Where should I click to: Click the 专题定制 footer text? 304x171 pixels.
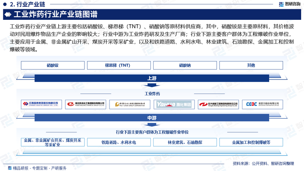tap(40, 168)
